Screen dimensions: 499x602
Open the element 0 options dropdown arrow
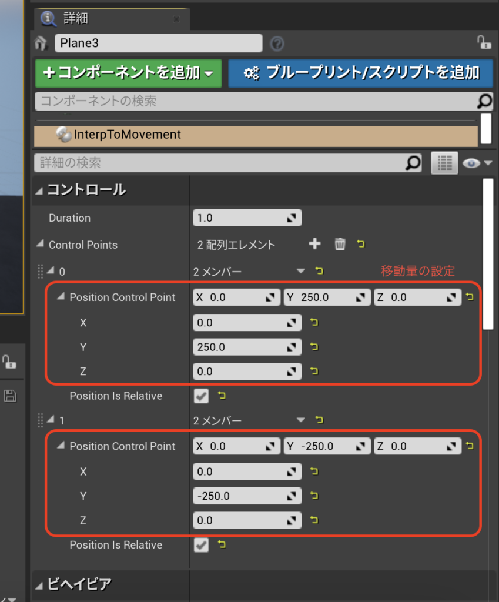301,271
